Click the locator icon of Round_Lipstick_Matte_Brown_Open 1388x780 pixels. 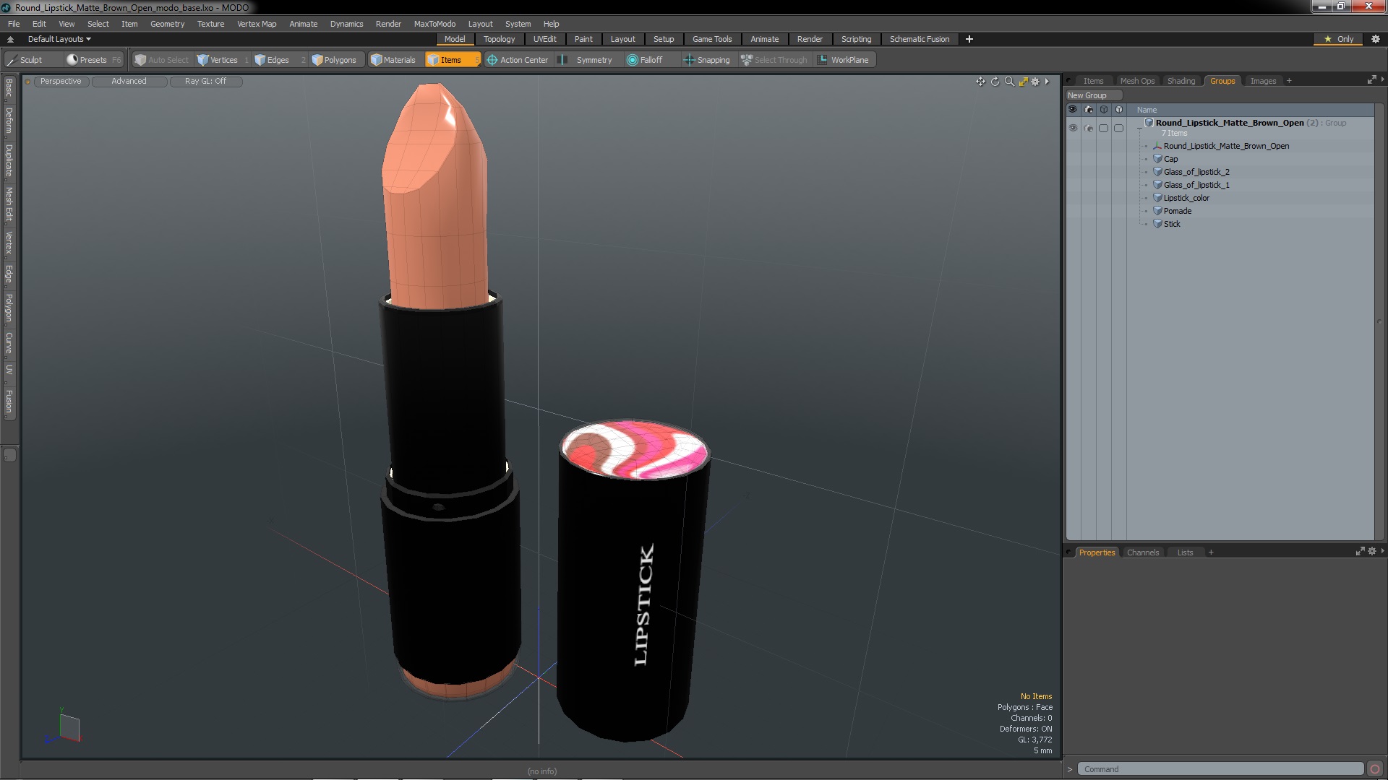(1157, 146)
